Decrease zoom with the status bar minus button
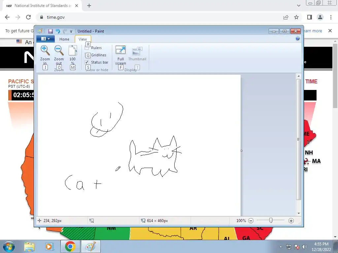Viewport: 338px width, 253px height. [251, 220]
